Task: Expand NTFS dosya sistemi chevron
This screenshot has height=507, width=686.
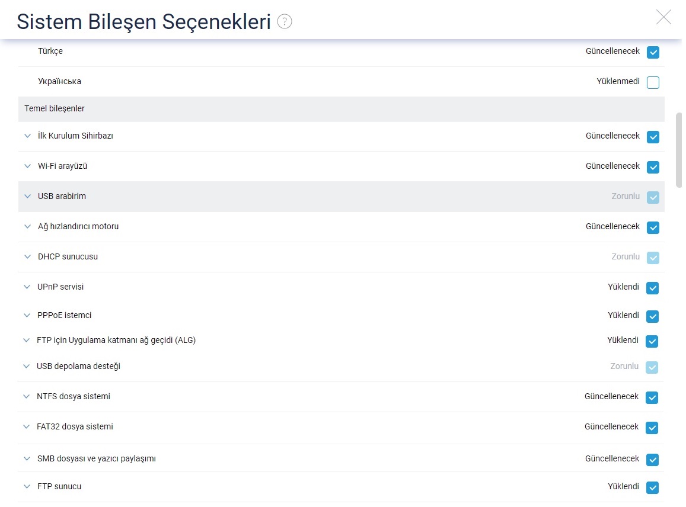Action: coord(27,396)
